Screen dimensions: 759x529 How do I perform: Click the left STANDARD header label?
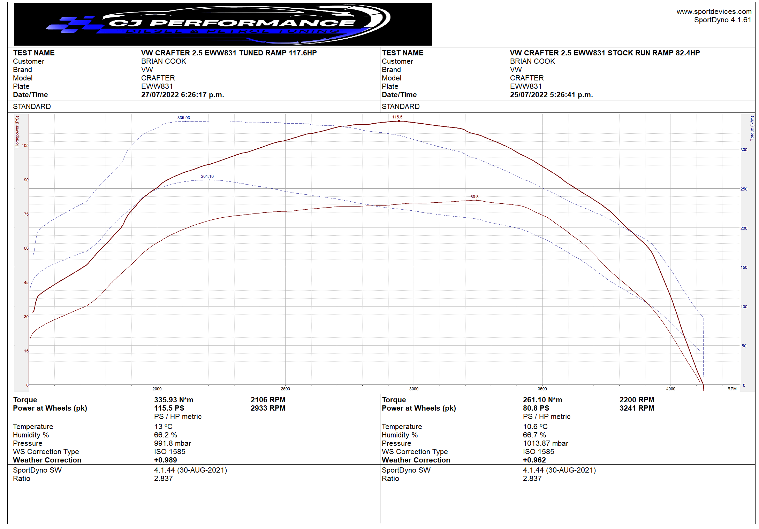click(x=32, y=107)
